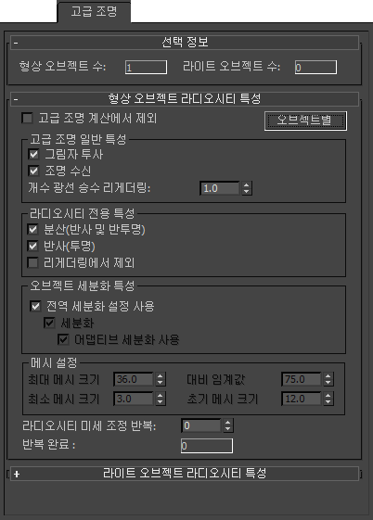
Task: Expand 라이트 오브젝트 라디오시티 특성 rollout
Action: pyautogui.click(x=185, y=474)
